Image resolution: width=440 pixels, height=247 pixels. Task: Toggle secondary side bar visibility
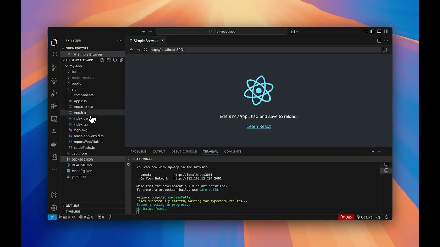click(x=386, y=31)
